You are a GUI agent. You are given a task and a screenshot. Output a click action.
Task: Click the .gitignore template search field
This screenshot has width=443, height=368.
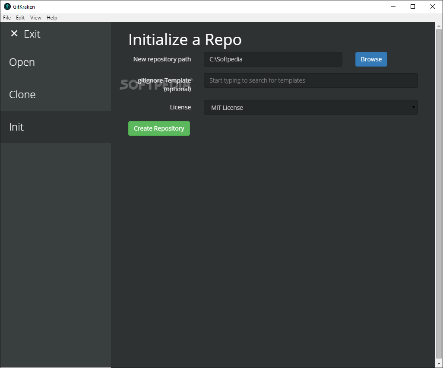point(310,80)
